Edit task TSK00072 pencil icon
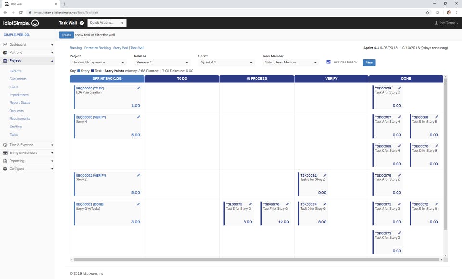Viewport: 462px width, 279px height. 436,204
